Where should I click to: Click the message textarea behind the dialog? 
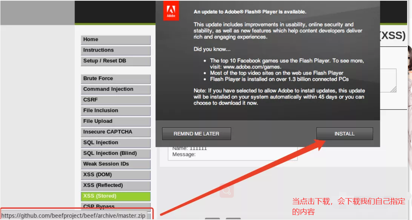(x=388, y=81)
